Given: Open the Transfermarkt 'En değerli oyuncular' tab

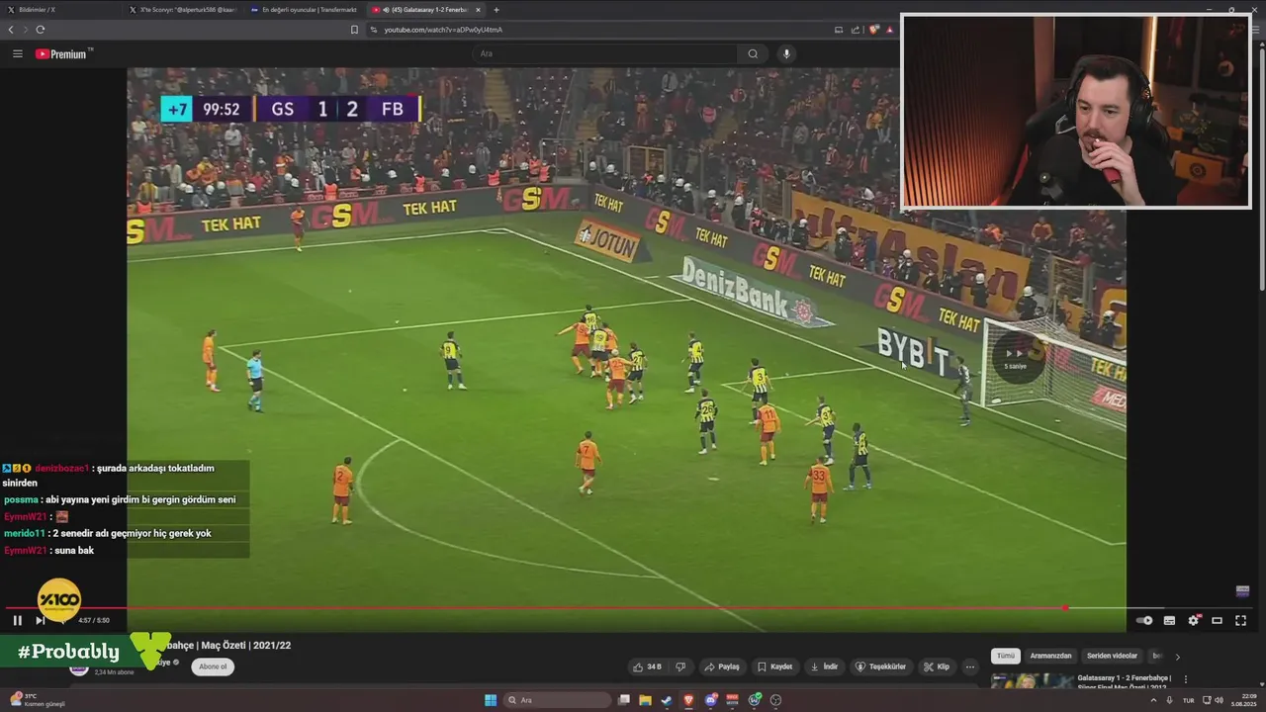Looking at the screenshot, I should coord(305,9).
